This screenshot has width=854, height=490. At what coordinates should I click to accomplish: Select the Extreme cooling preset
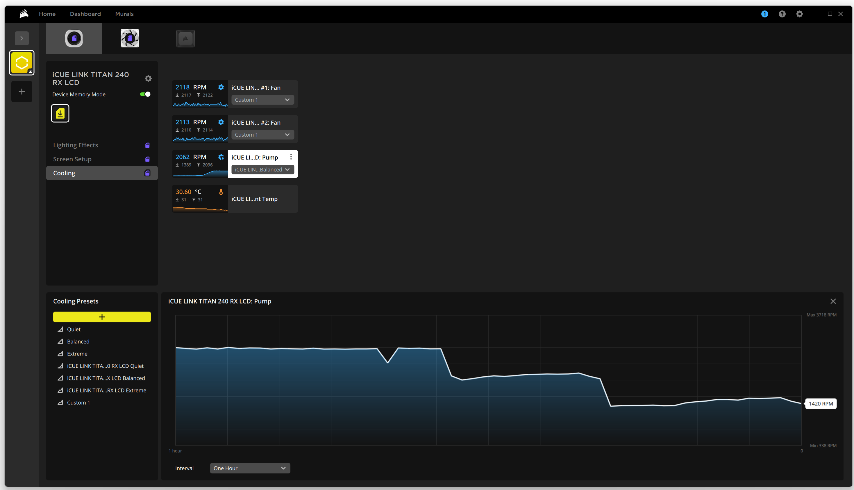77,354
